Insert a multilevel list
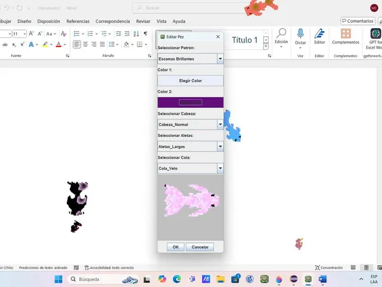Image resolution: width=382 pixels, height=287 pixels. coord(104,33)
